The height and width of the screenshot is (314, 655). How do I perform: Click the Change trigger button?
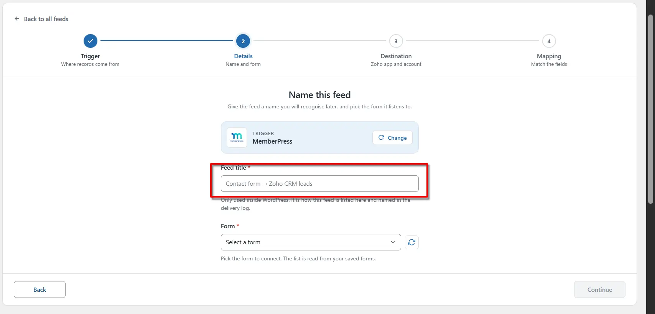[392, 137]
